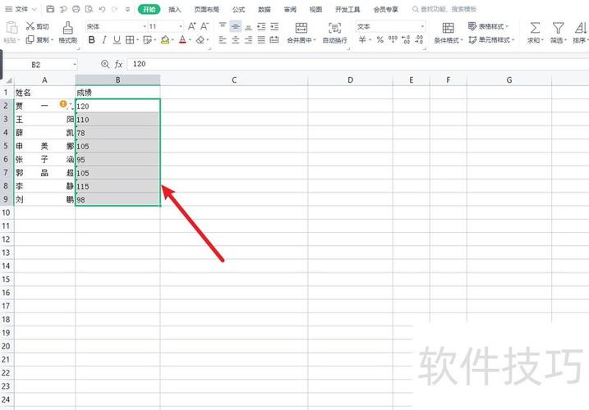Screen dimensions: 589x410
Task: Click the 筛选 Filter funnel icon
Action: pos(558,28)
